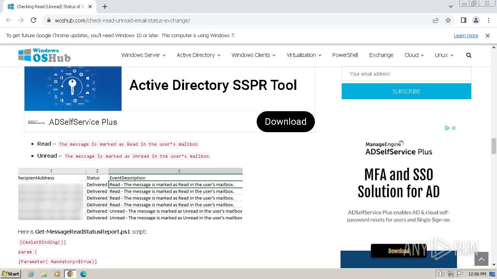Viewport: 497px width, 279px height.
Task: Open a new browser tab
Action: tap(105, 7)
